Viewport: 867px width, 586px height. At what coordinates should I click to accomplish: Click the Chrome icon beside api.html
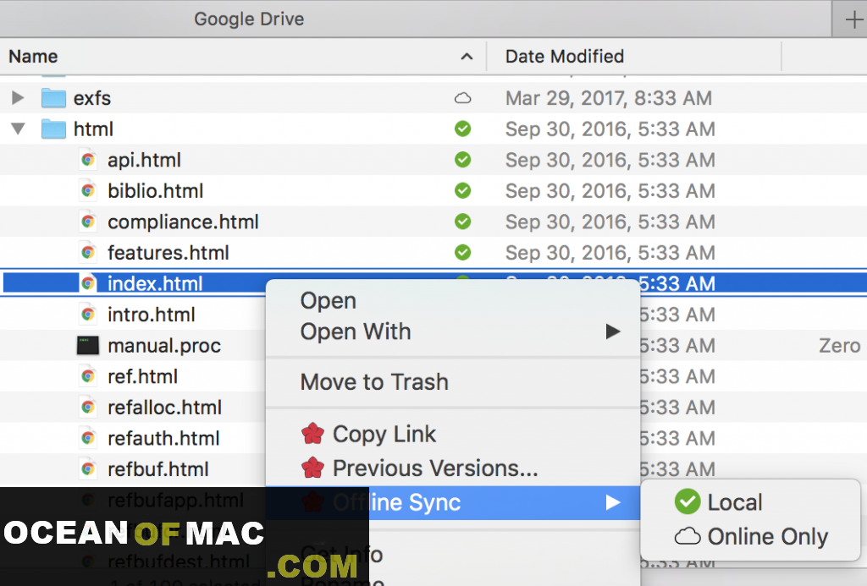(x=87, y=160)
